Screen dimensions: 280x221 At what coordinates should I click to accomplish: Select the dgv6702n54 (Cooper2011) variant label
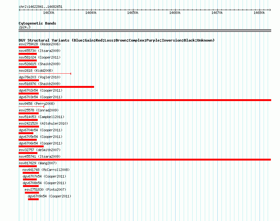[41, 90]
